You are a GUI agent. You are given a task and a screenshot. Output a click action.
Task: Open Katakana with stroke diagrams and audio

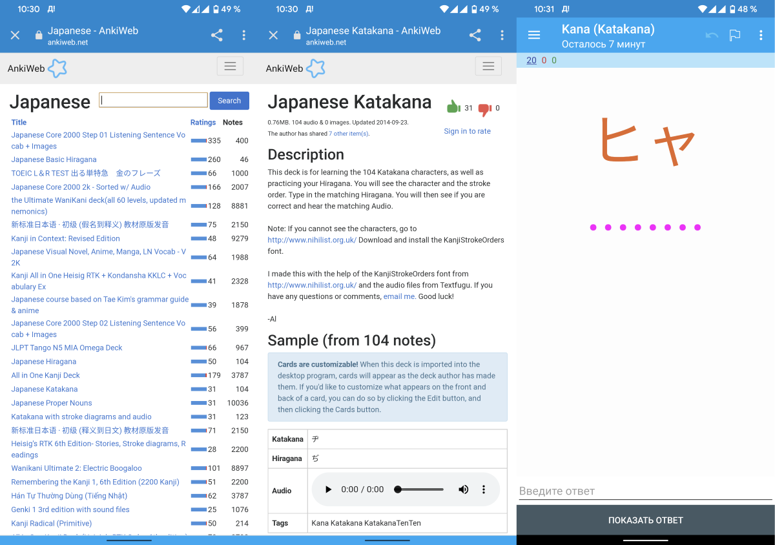(x=81, y=416)
